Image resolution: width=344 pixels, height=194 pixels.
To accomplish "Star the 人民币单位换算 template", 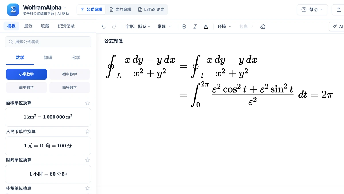I will pyautogui.click(x=88, y=131).
